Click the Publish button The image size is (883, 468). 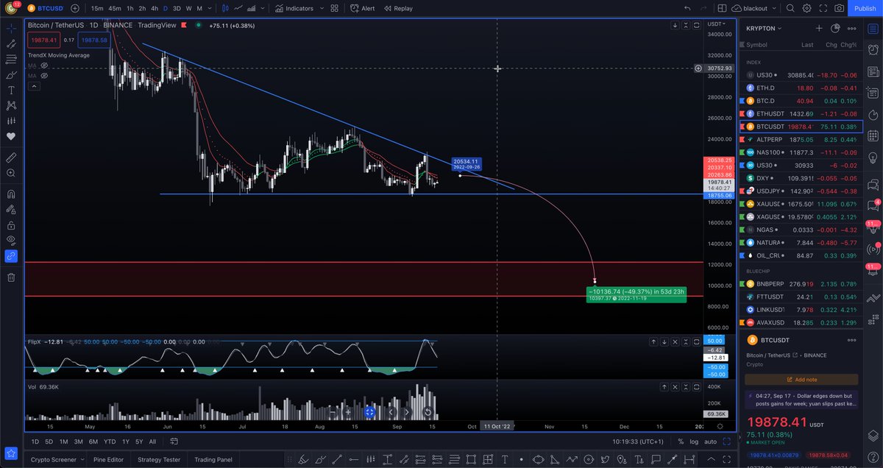pos(865,8)
